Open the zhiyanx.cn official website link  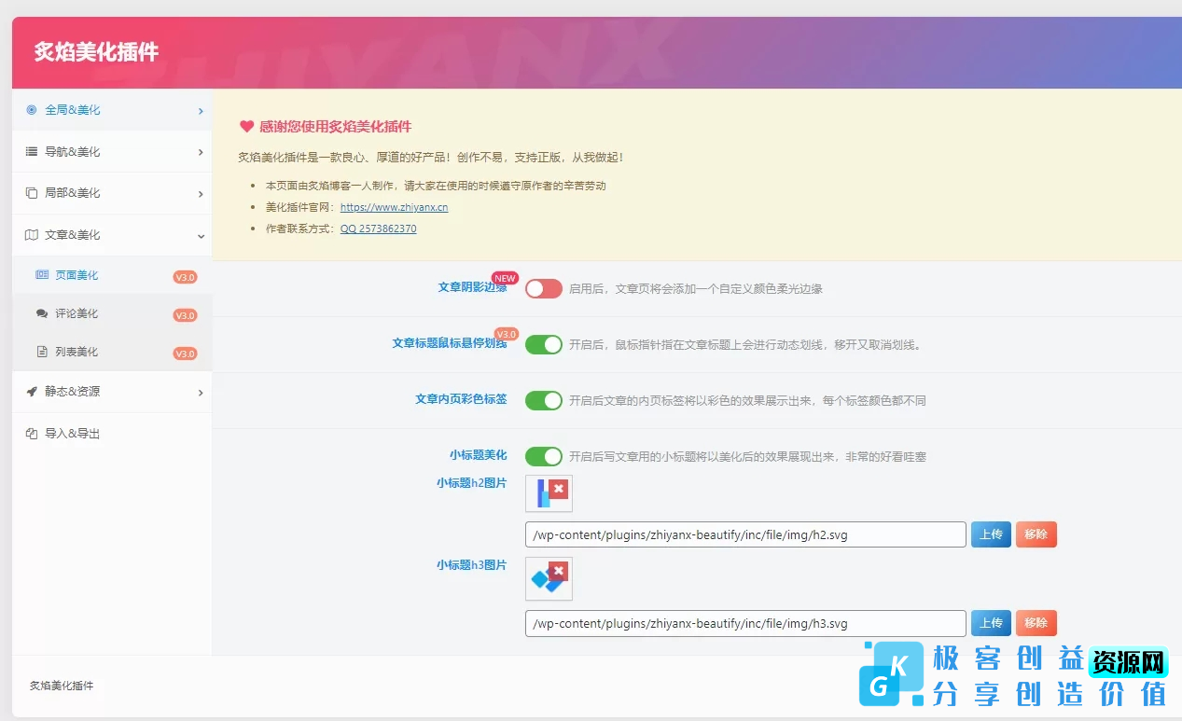tap(391, 207)
